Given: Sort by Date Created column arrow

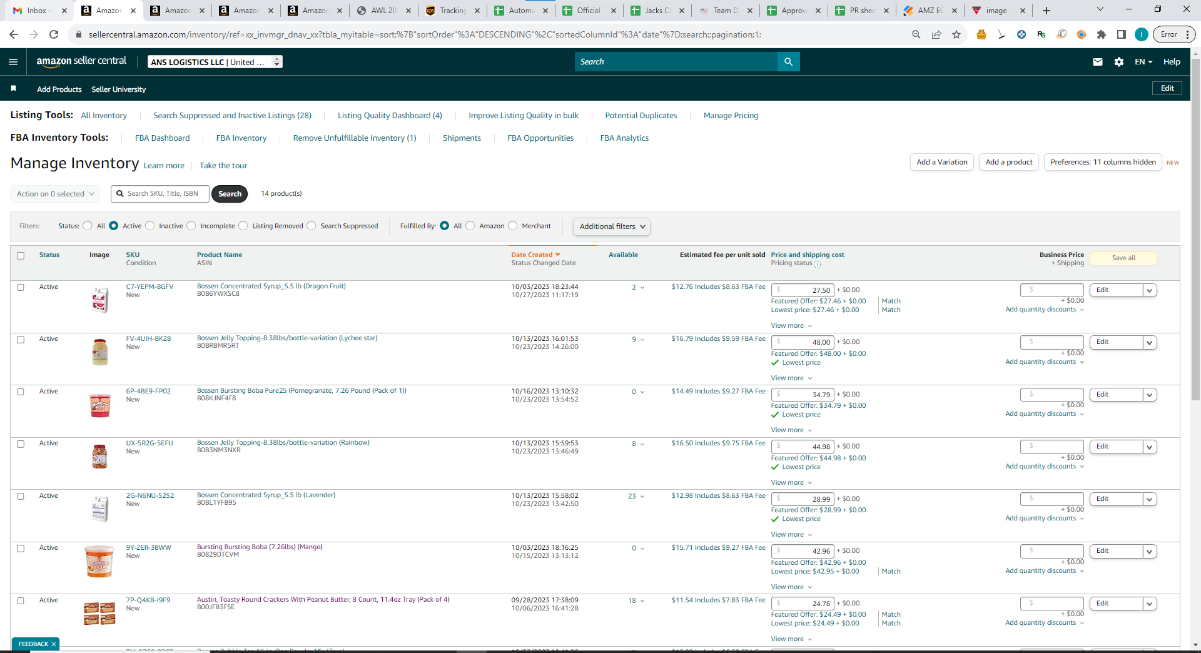Looking at the screenshot, I should [557, 255].
